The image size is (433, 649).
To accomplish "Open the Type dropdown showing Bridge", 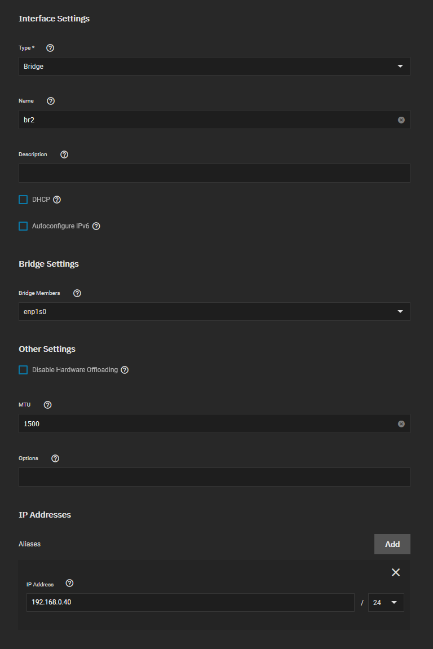I will point(214,66).
